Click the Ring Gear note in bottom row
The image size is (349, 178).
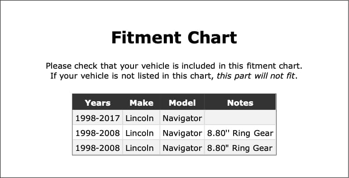pyautogui.click(x=240, y=148)
